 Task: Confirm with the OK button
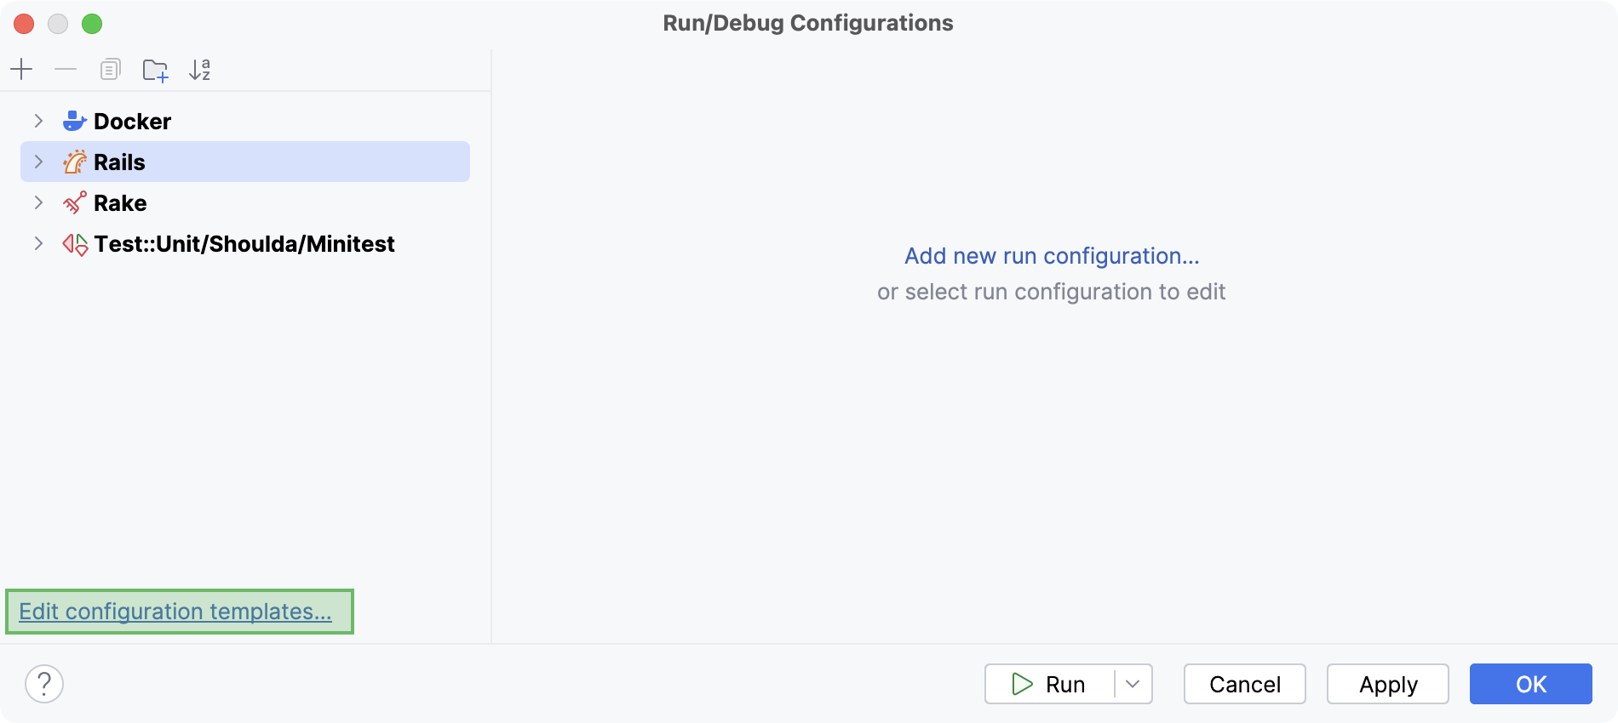tap(1530, 684)
